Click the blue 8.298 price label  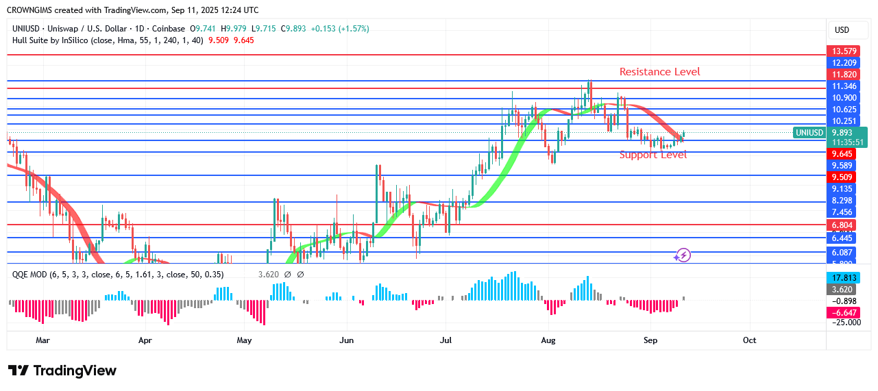point(842,201)
